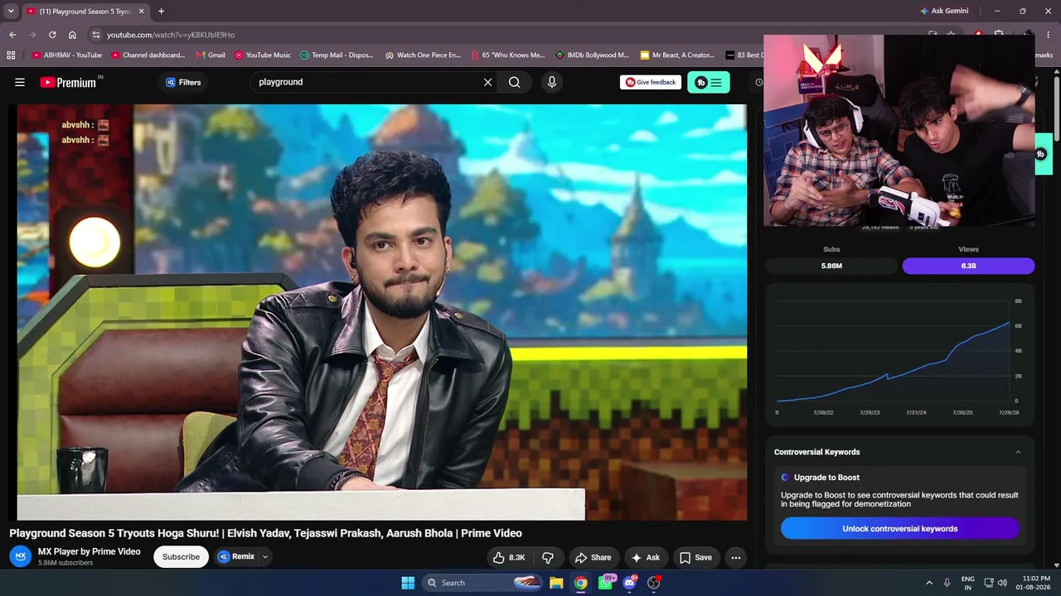
Task: Click Ask Gemini in the title bar
Action: click(x=943, y=12)
